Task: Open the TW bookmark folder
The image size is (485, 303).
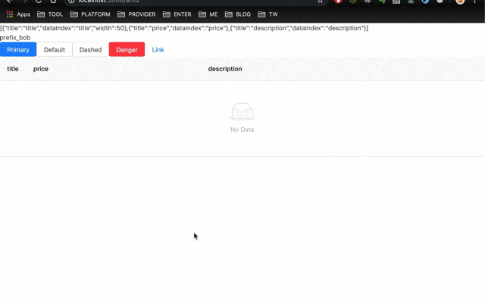Action: click(x=268, y=14)
